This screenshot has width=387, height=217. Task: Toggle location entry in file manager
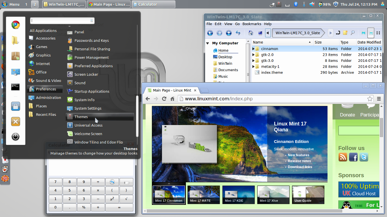click(x=338, y=33)
